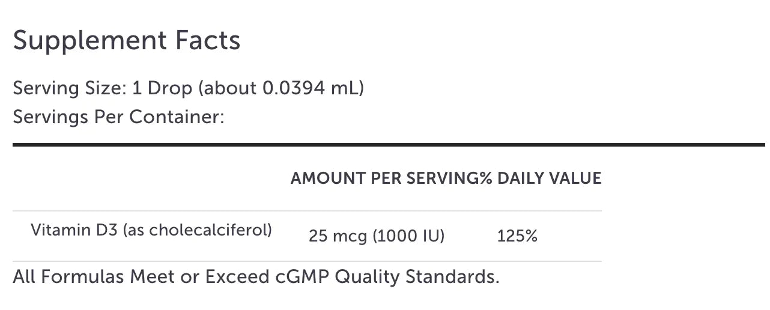
Task: Click the thick black divider line
Action: point(388,145)
